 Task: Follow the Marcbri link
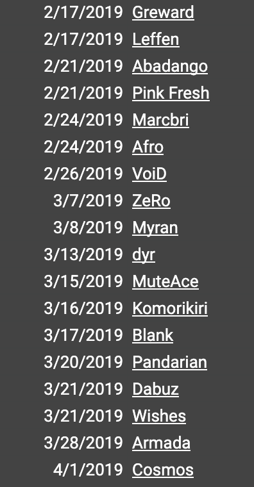point(161,120)
